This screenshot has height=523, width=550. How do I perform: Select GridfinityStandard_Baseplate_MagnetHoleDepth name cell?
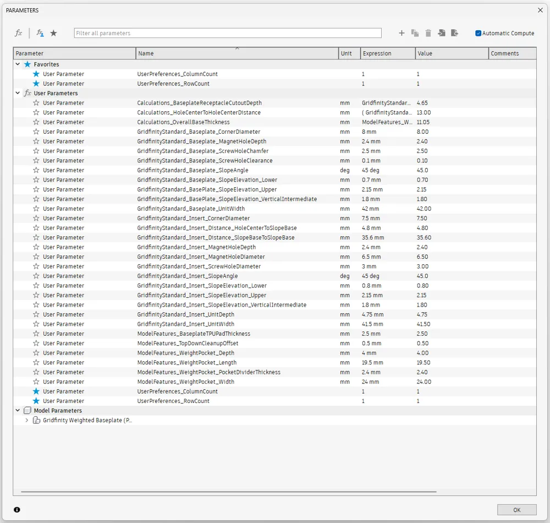(x=201, y=141)
